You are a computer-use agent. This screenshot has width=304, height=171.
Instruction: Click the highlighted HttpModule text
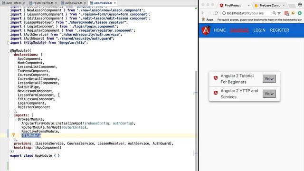(x=31, y=135)
